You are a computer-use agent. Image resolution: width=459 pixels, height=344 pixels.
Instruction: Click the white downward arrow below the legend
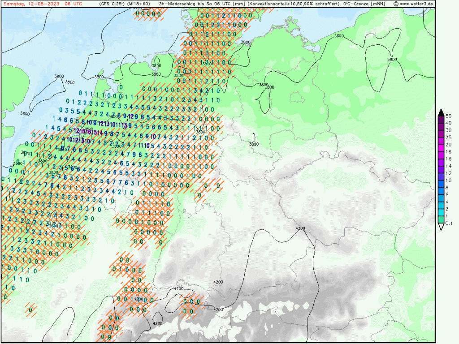point(442,227)
